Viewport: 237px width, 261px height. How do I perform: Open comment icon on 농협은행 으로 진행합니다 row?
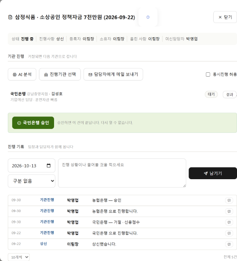tap(229, 211)
